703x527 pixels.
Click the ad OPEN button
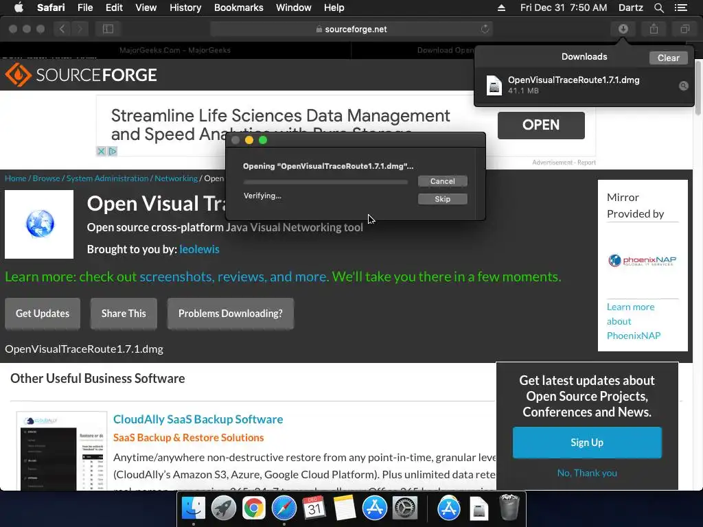(541, 125)
